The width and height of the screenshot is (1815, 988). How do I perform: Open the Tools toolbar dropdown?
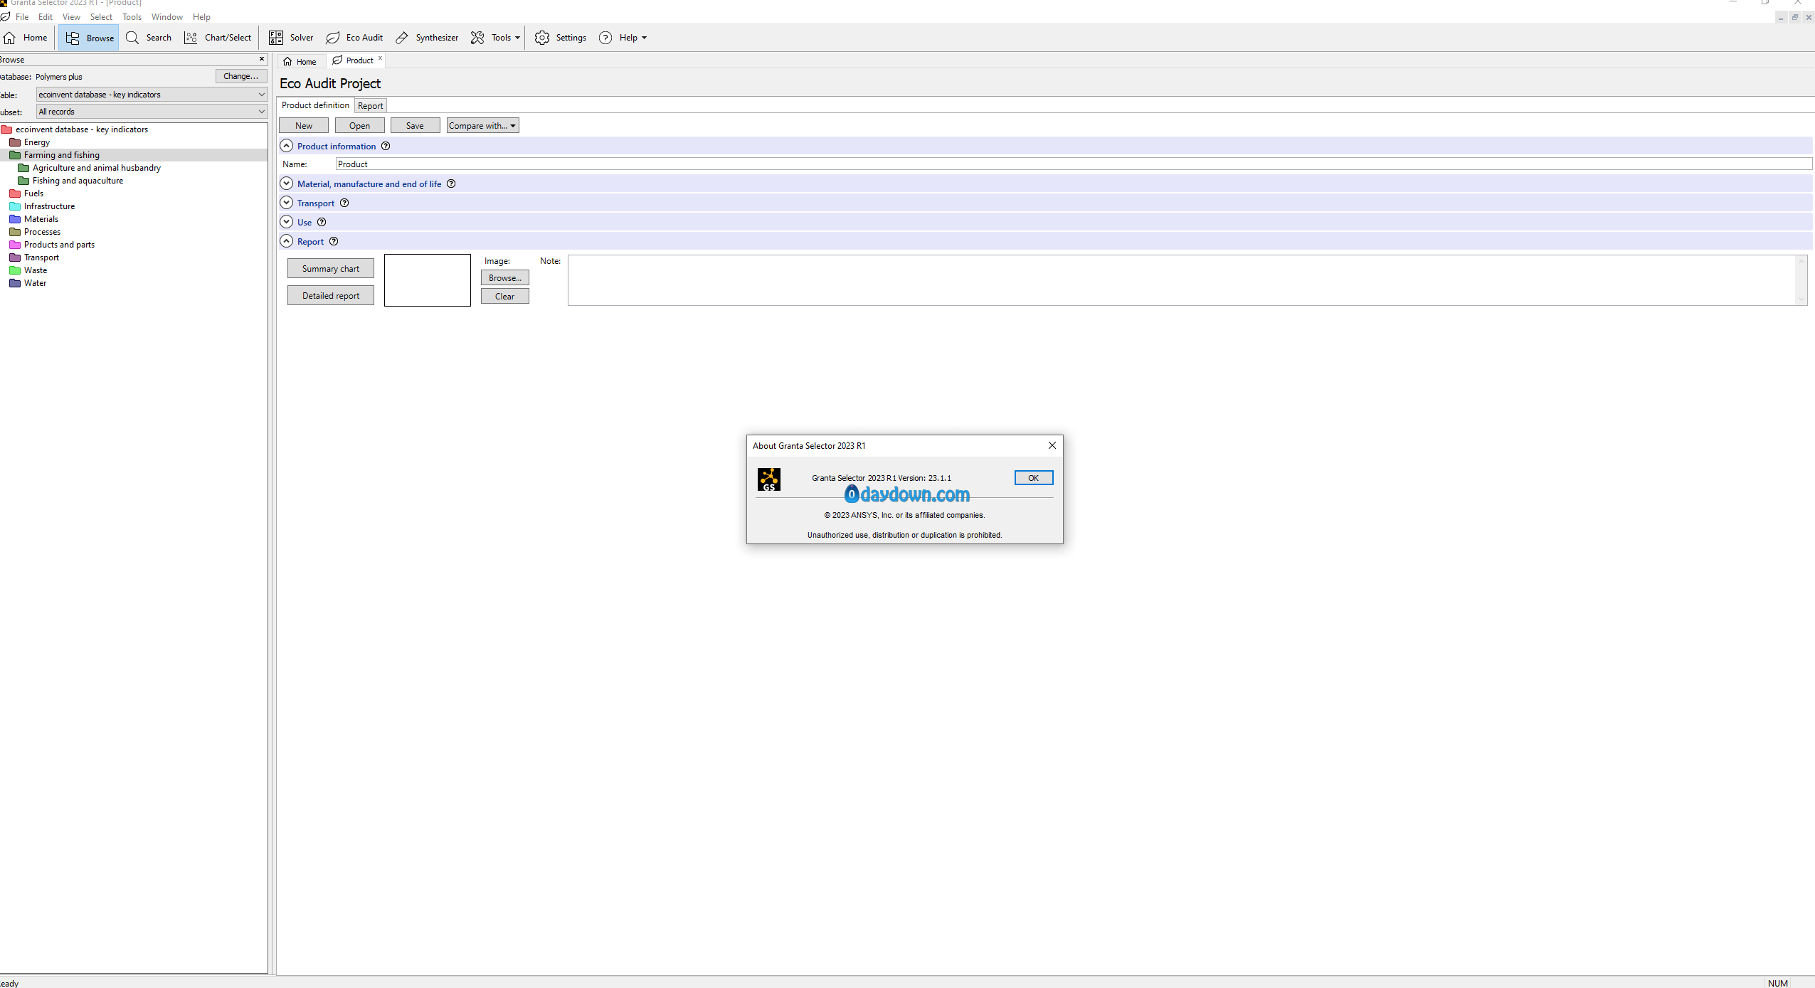point(496,38)
